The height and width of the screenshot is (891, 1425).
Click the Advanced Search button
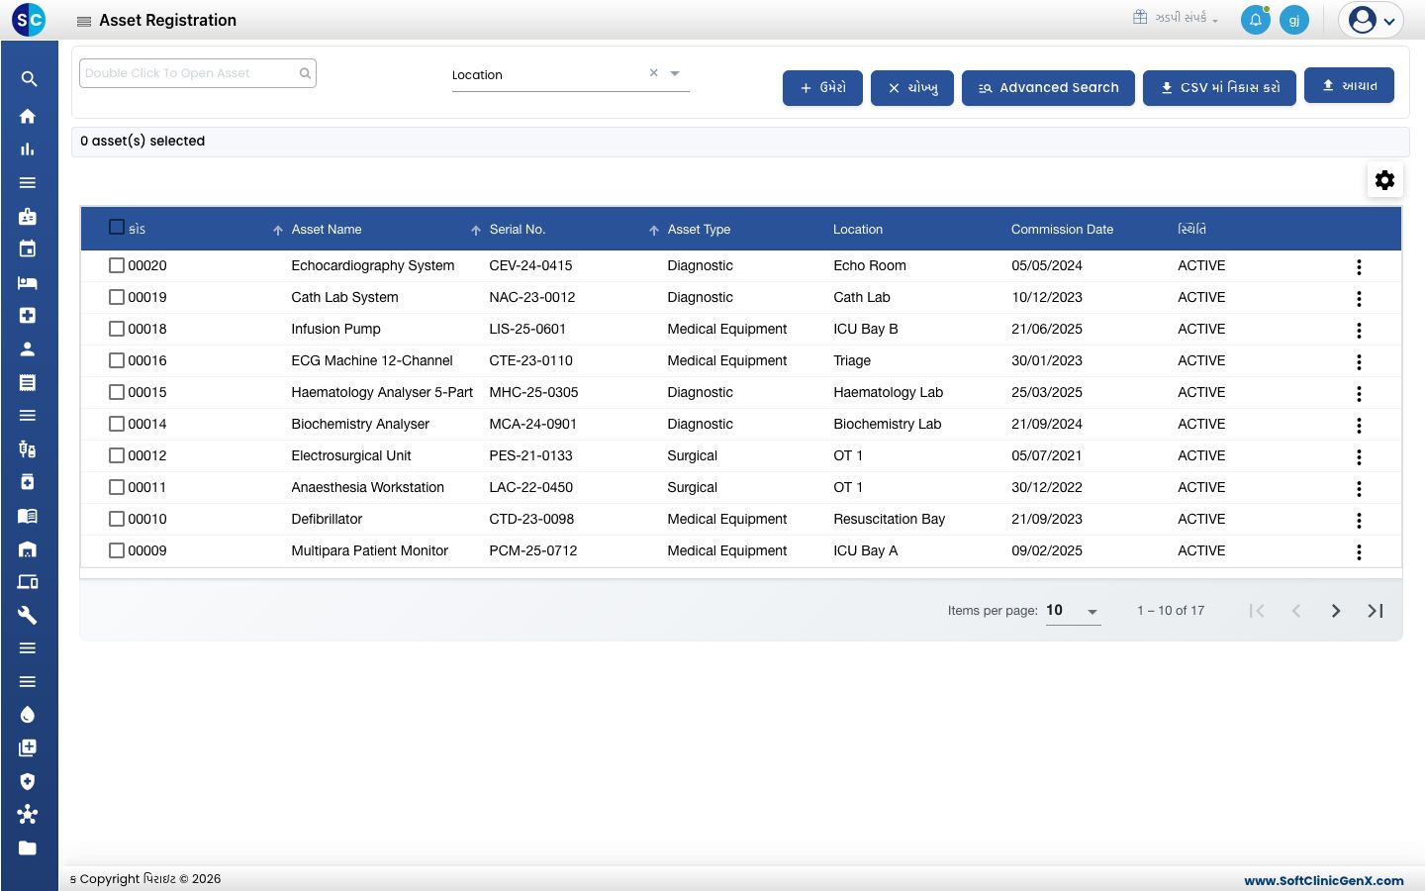(1048, 88)
